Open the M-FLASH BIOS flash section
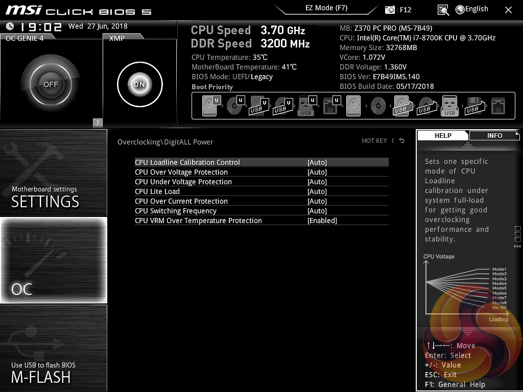Image resolution: width=523 pixels, height=392 pixels. pos(53,348)
